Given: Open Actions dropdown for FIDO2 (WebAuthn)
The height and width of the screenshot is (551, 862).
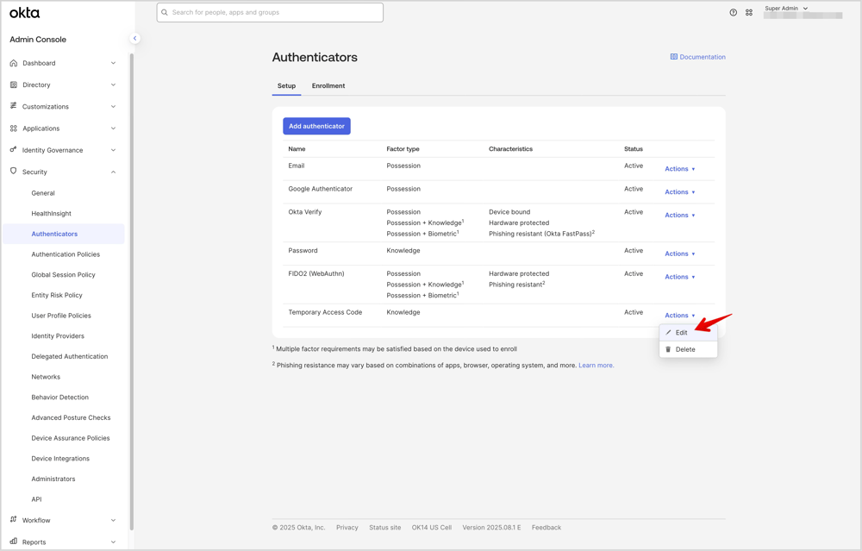Looking at the screenshot, I should point(680,277).
